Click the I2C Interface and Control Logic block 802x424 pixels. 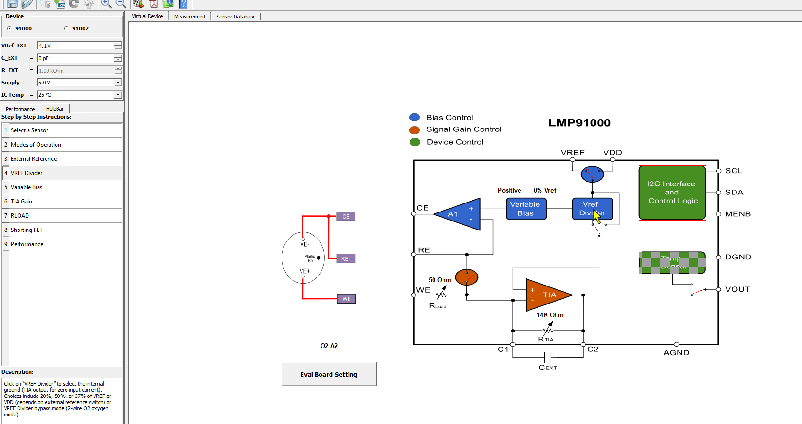click(x=672, y=193)
